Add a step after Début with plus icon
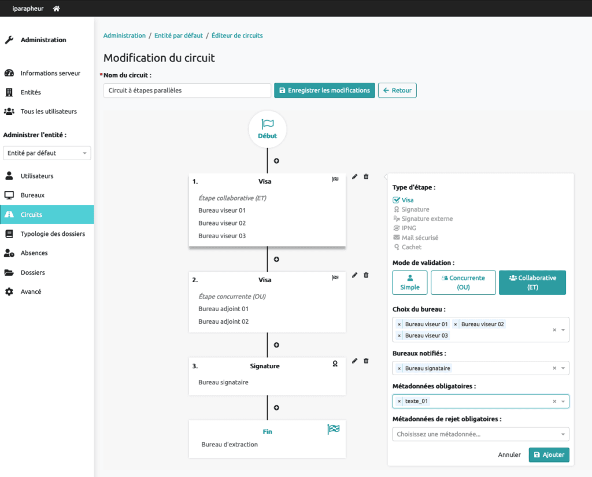592x477 pixels. 276,161
